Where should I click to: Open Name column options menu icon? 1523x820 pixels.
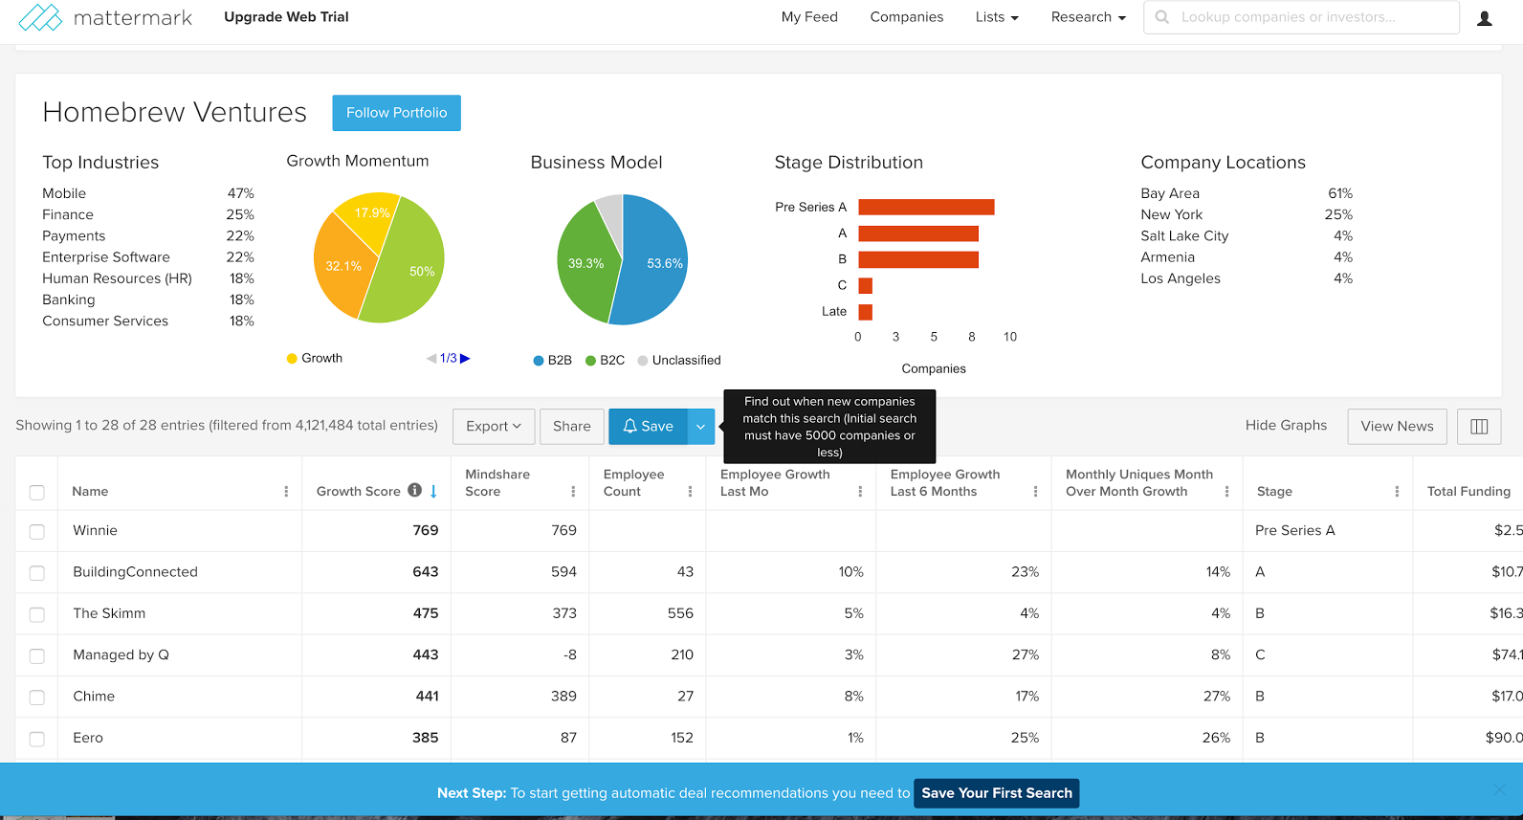point(286,492)
